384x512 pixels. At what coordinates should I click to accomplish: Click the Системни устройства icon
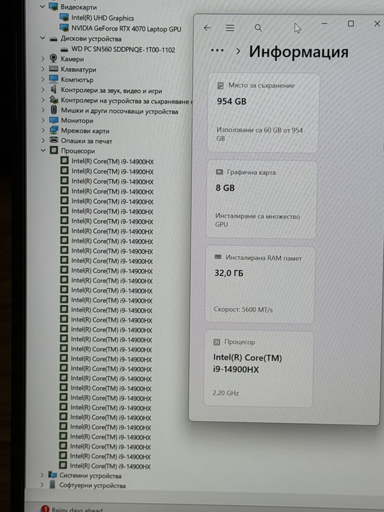52,475
